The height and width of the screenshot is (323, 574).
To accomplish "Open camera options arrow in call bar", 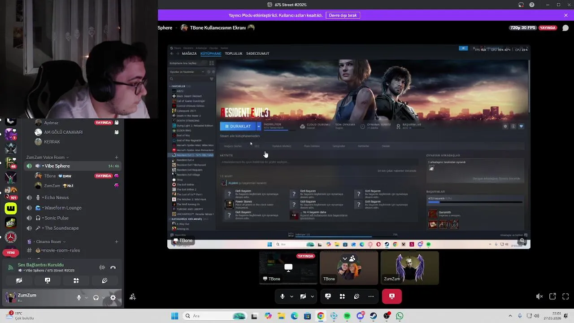I will (x=312, y=296).
